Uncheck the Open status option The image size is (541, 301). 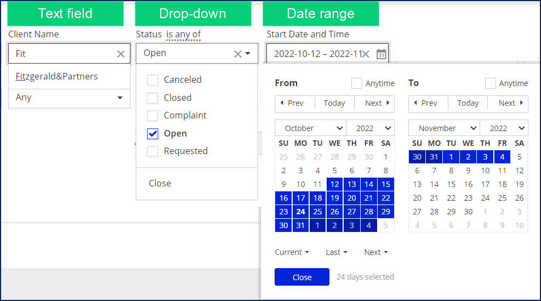pos(152,134)
